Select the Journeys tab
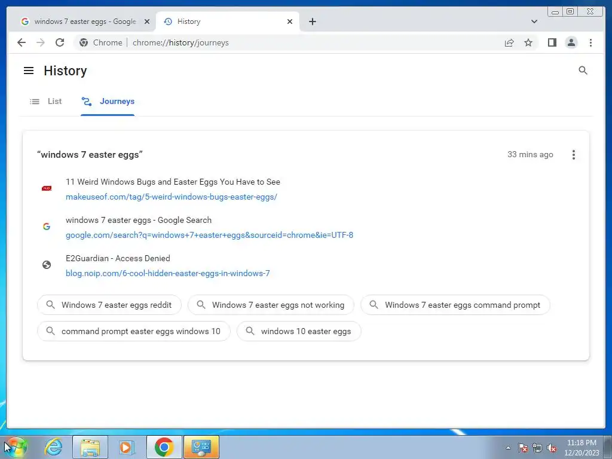The width and height of the screenshot is (612, 459). click(108, 102)
